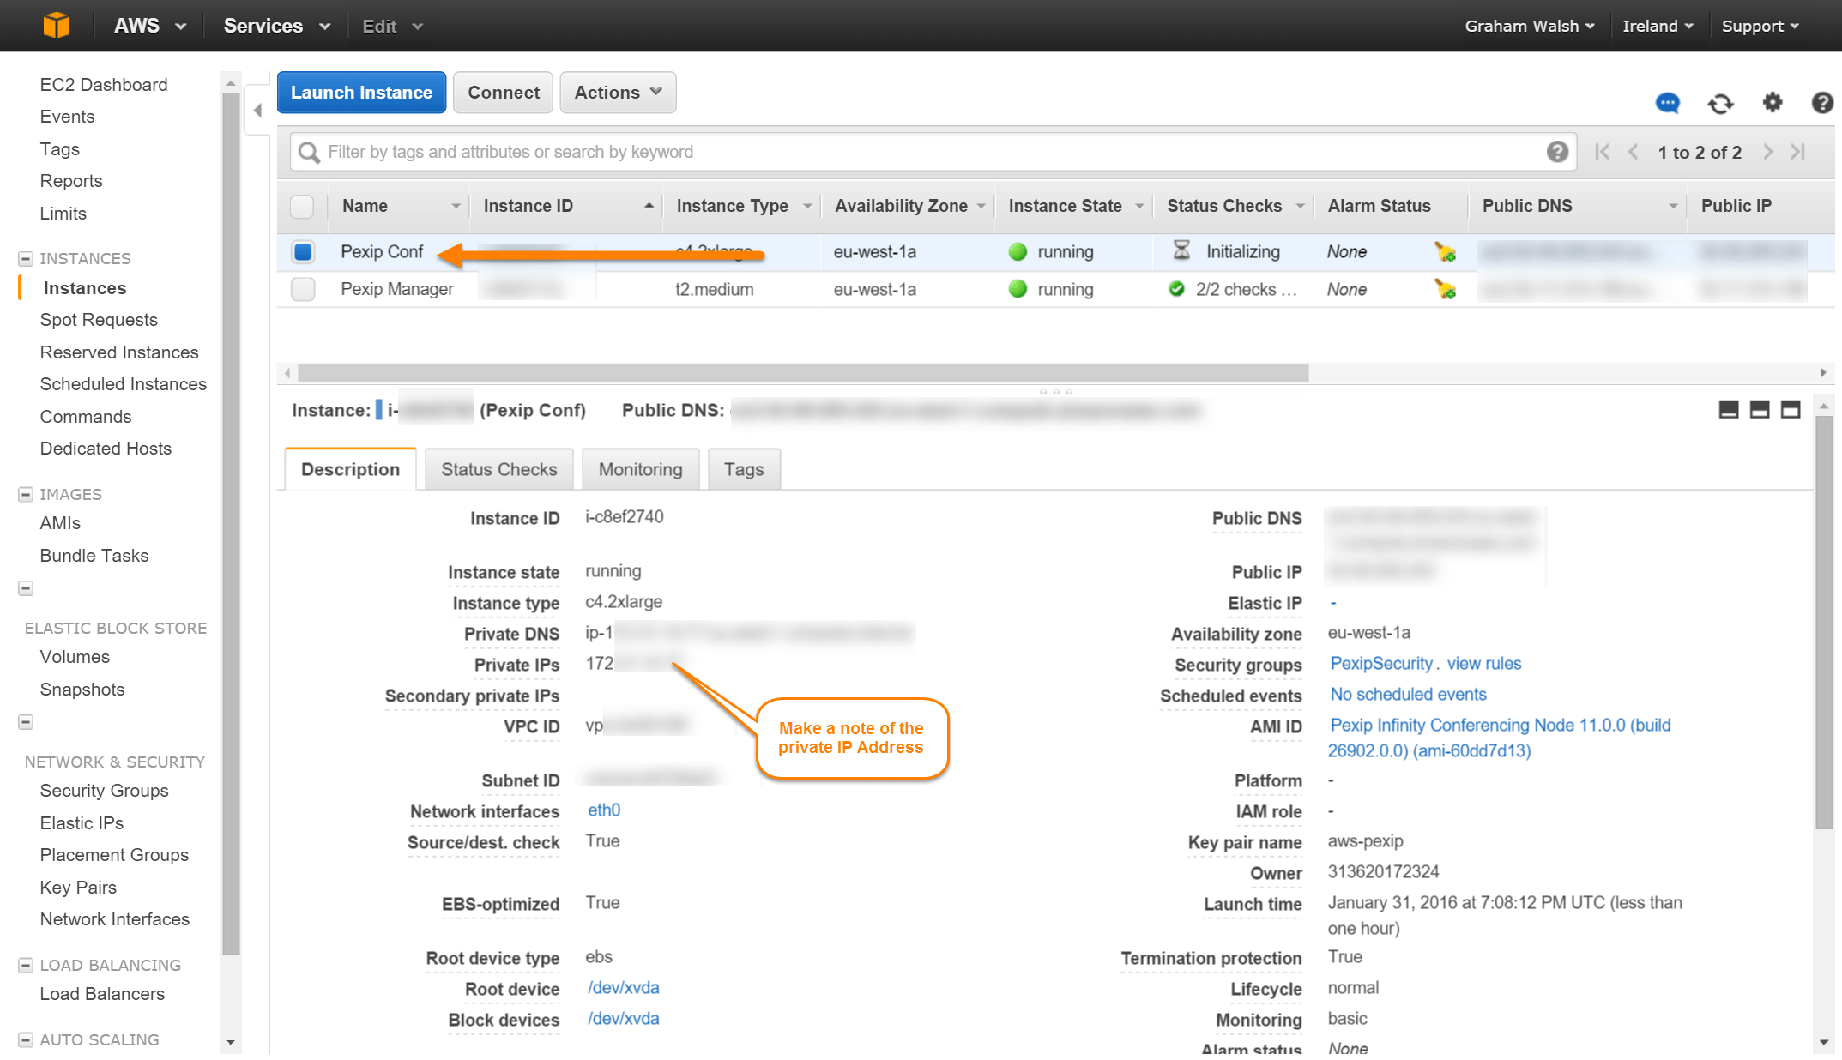The width and height of the screenshot is (1842, 1060).
Task: Switch to the Status Checks tab
Action: click(x=498, y=469)
